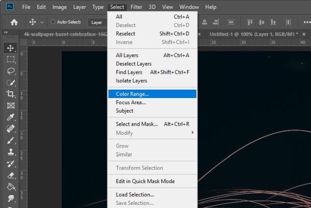
Task: Open tool preset picker arrow
Action: point(42,22)
